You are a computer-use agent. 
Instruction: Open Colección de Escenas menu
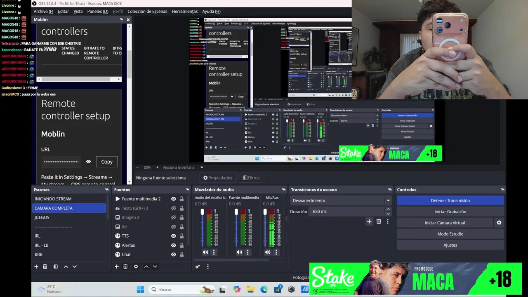tap(147, 12)
